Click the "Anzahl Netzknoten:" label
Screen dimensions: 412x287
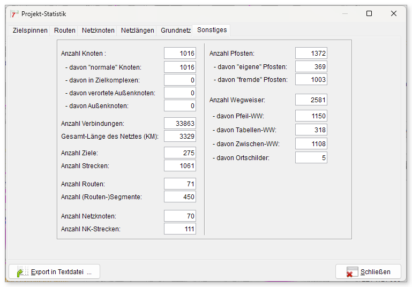[x=88, y=216]
